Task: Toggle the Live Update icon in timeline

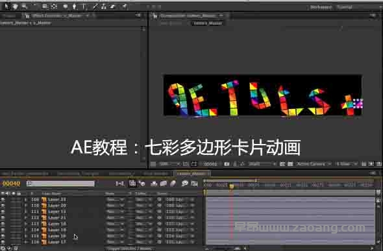Action: [x=132, y=183]
